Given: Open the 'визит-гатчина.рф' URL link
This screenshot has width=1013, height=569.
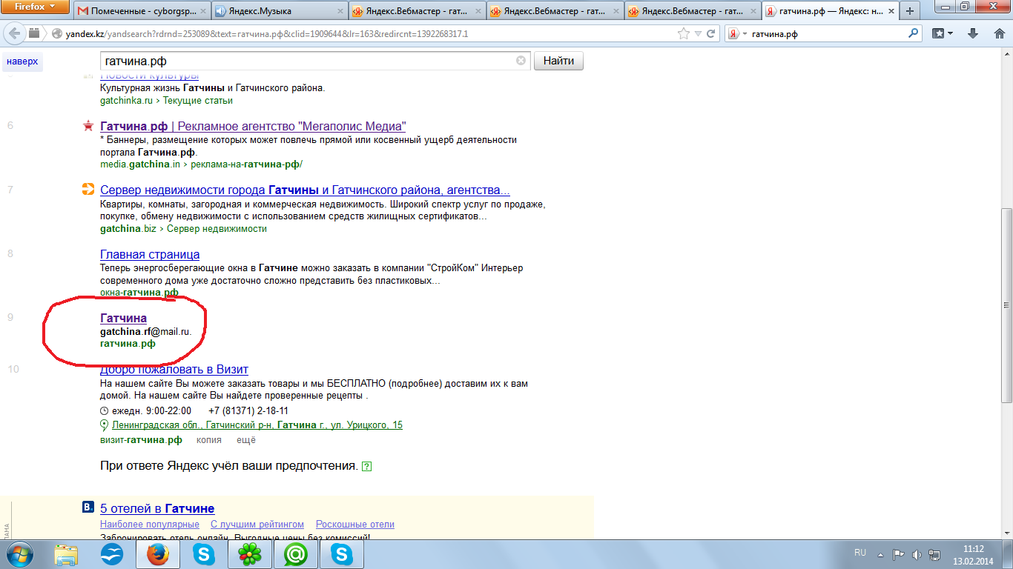Looking at the screenshot, I should click(x=141, y=440).
